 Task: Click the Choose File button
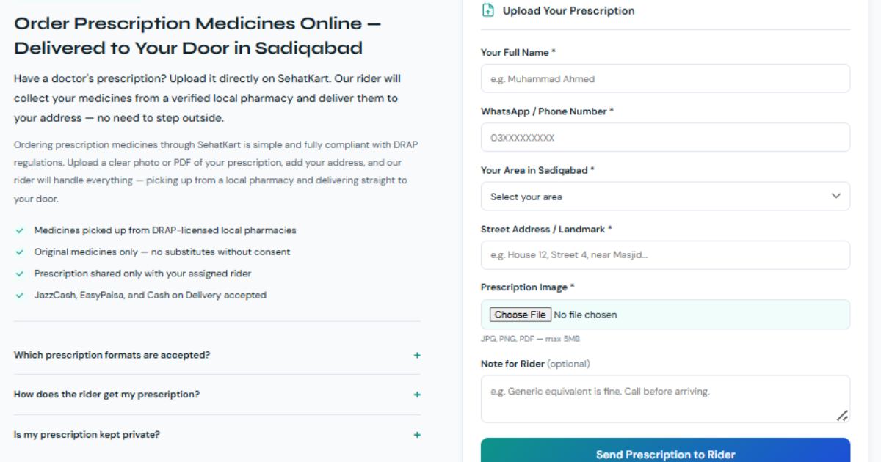520,315
